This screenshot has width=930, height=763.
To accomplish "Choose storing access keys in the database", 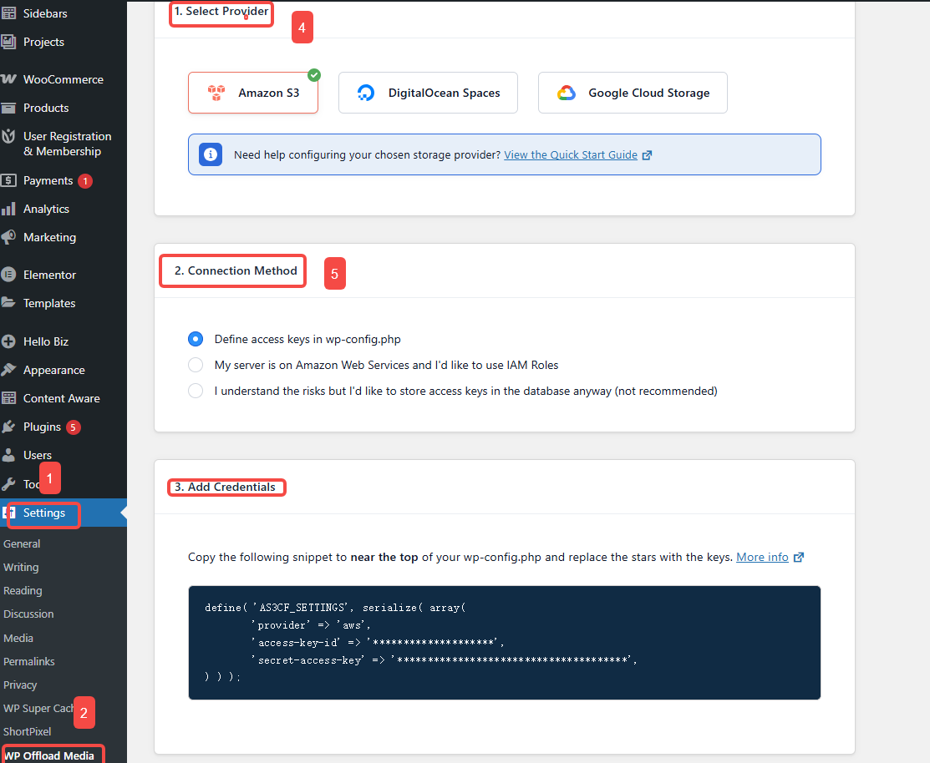I will [196, 390].
